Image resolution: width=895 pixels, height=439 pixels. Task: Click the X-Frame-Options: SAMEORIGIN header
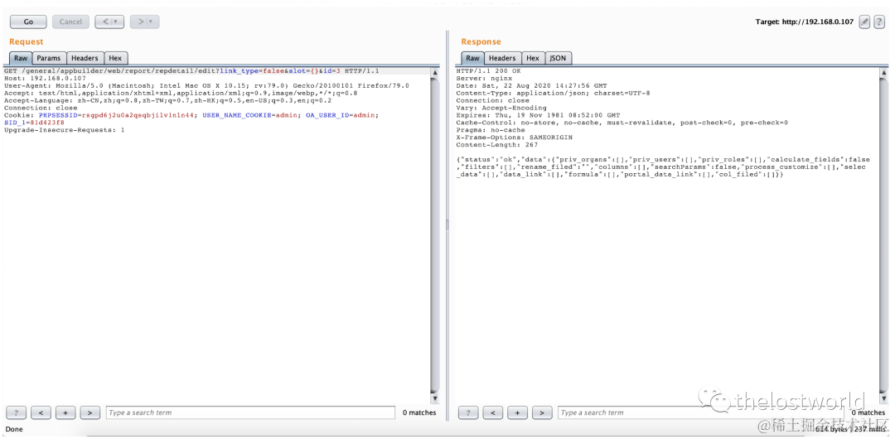[x=515, y=137]
